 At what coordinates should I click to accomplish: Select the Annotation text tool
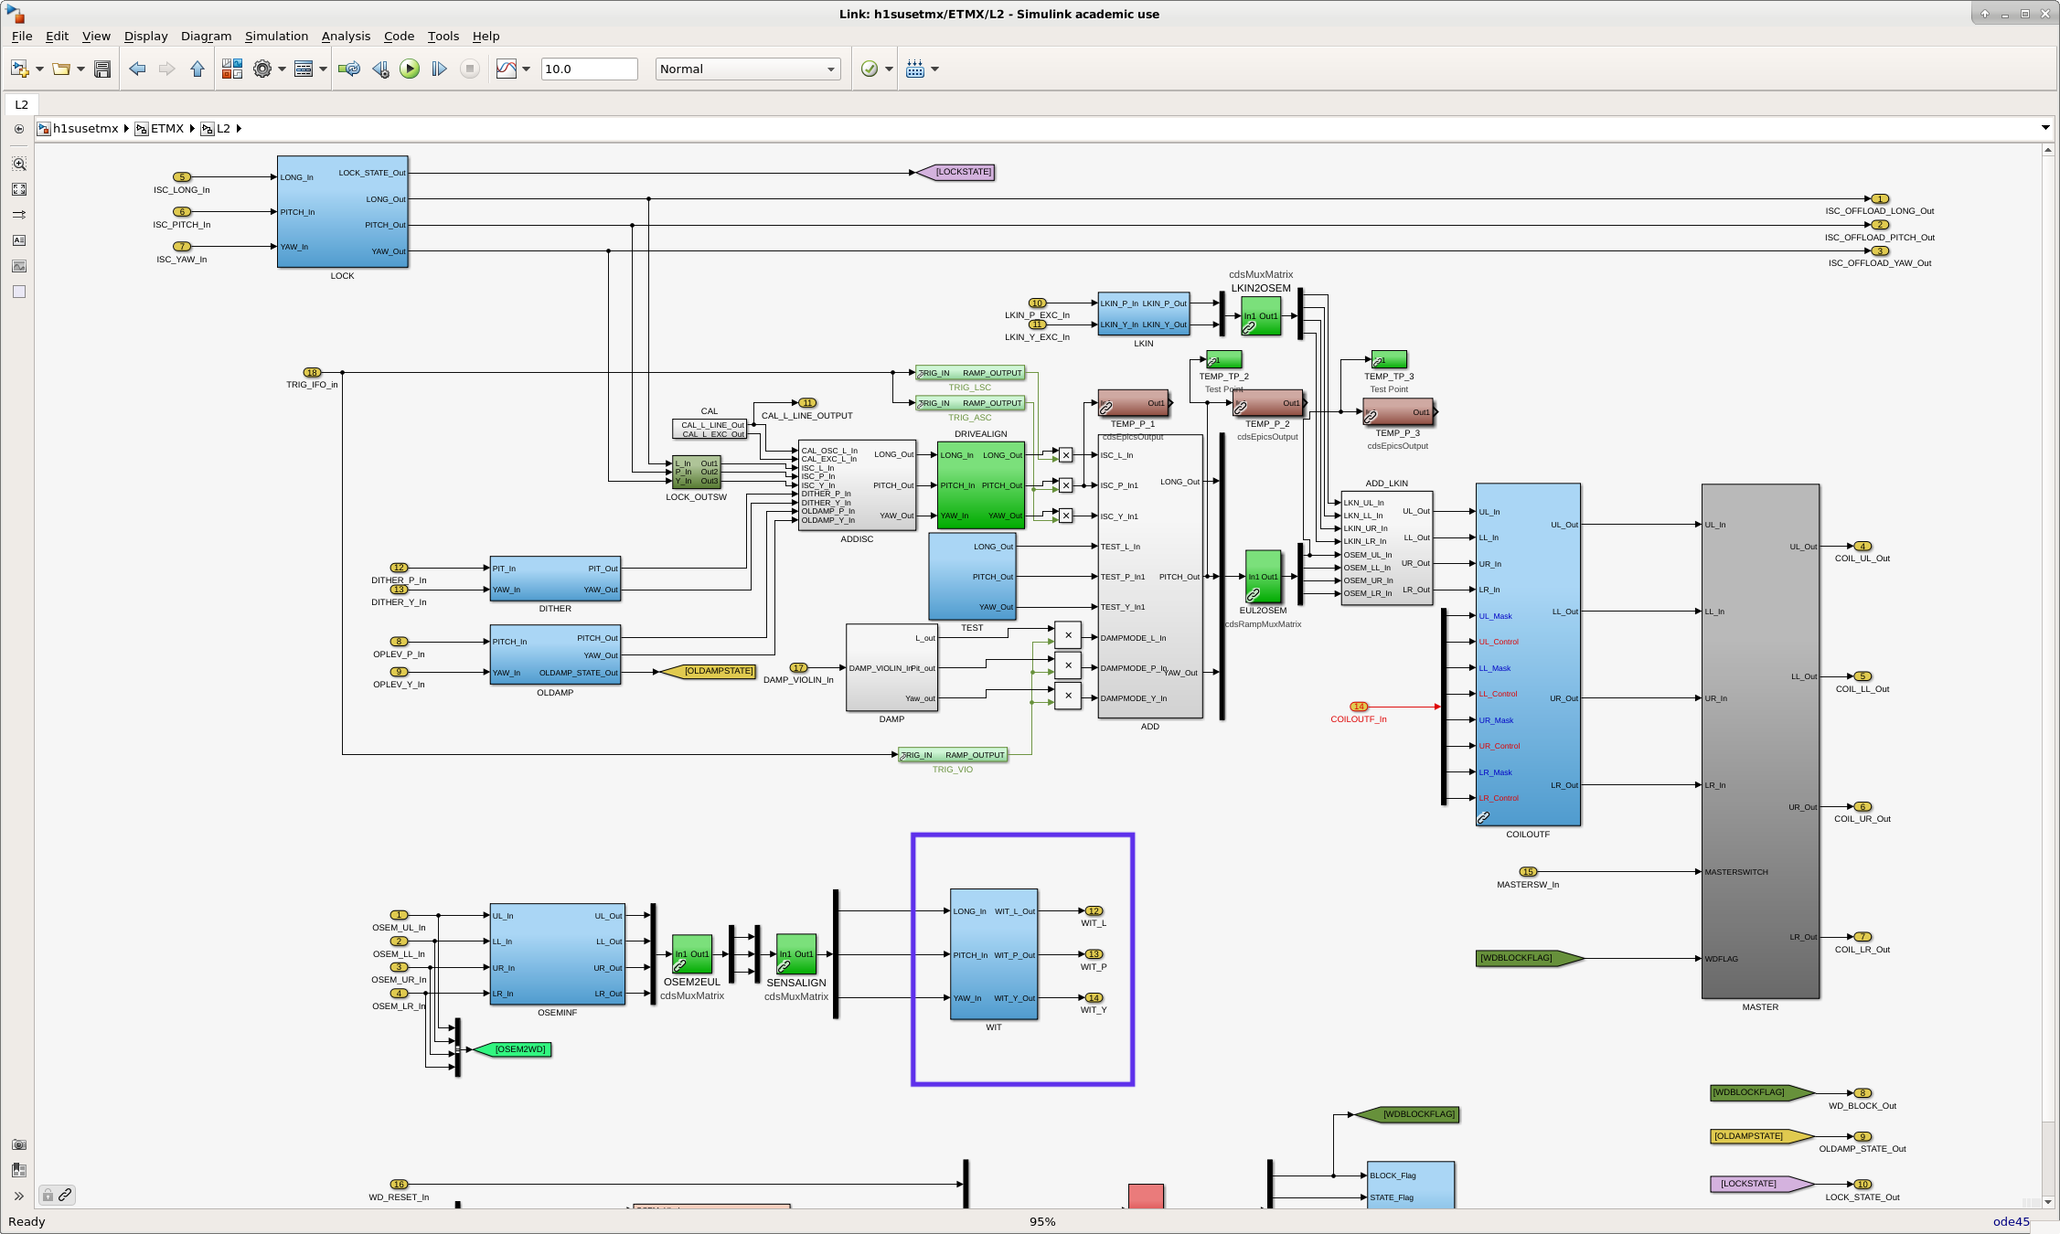[19, 240]
